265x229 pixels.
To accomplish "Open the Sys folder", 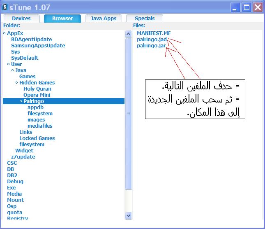I will 15,52.
